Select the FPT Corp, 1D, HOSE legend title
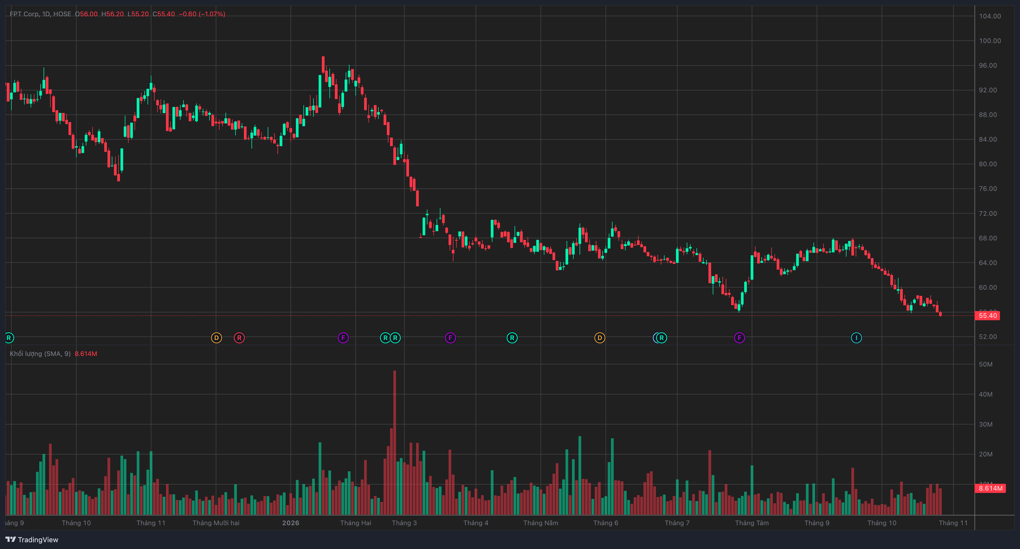The height and width of the screenshot is (549, 1020). [x=40, y=14]
